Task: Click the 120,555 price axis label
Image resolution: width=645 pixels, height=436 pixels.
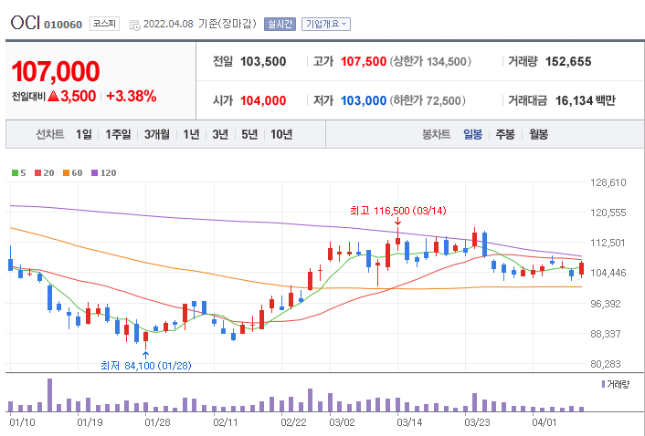Action: 608,213
